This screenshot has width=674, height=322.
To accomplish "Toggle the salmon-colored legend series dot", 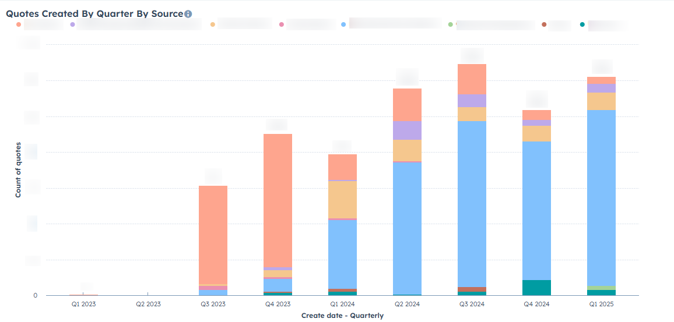I will pos(19,24).
